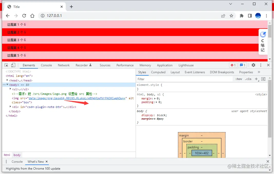
Task: Toggle the .cls class editor
Action: (248, 79)
